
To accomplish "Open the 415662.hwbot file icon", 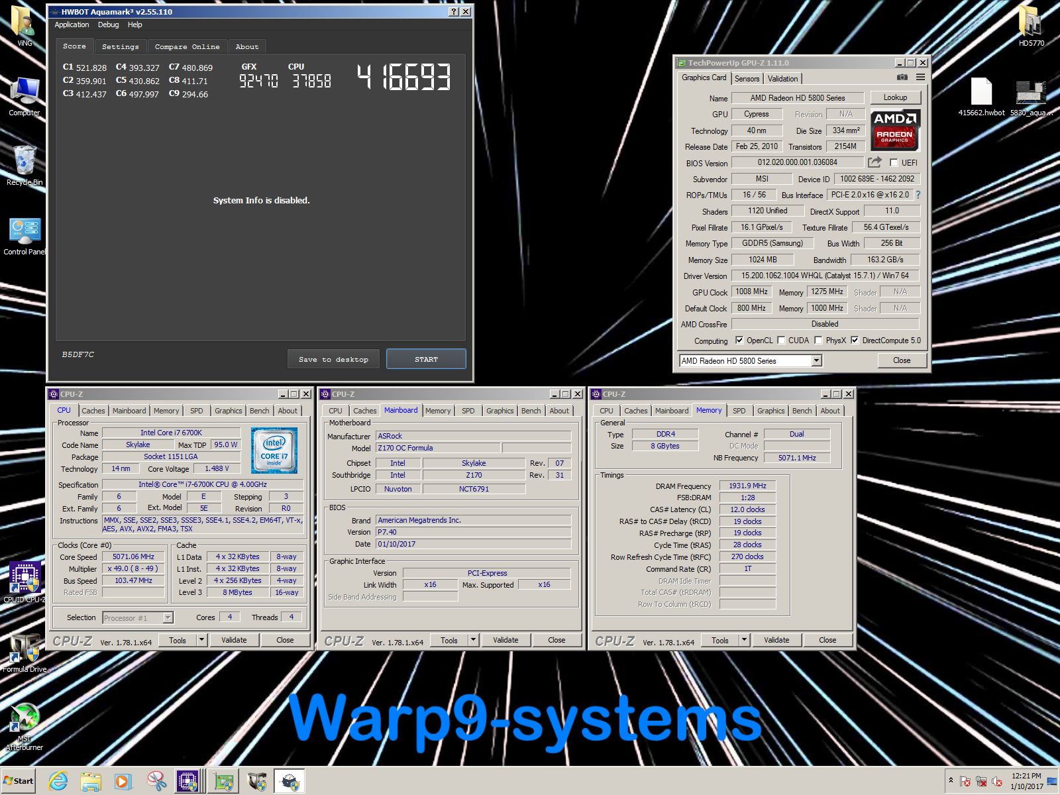I will click(981, 97).
